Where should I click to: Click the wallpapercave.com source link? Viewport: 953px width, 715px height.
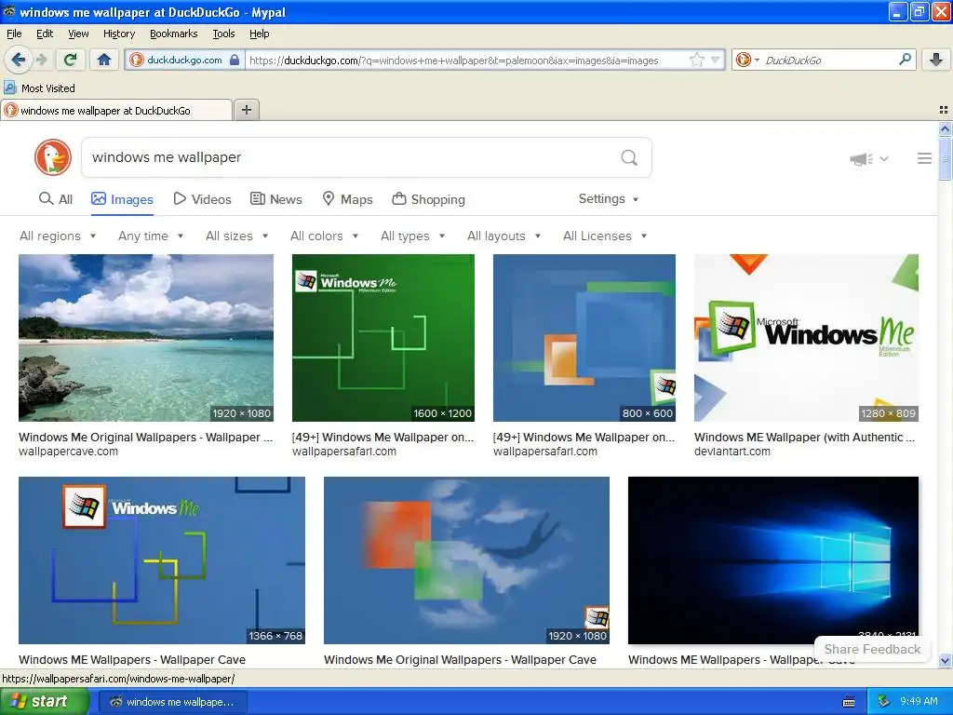(68, 452)
